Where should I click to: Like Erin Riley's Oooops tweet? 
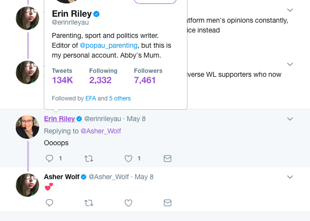[x=128, y=158]
